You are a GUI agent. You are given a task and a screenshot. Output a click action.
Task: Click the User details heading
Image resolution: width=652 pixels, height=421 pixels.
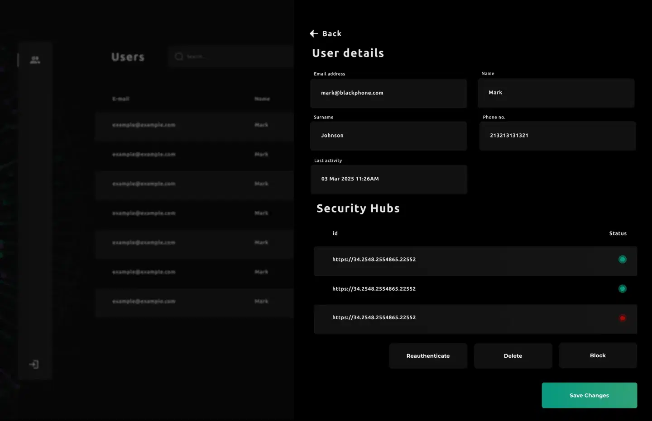point(348,53)
